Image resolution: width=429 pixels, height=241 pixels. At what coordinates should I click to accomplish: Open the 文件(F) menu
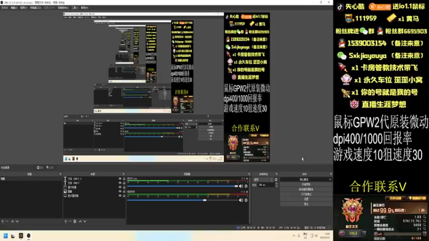(5, 7)
